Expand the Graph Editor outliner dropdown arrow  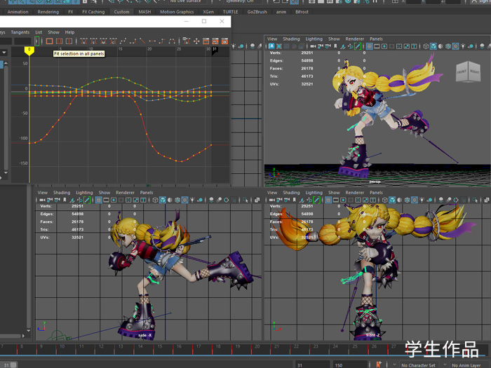(4, 53)
